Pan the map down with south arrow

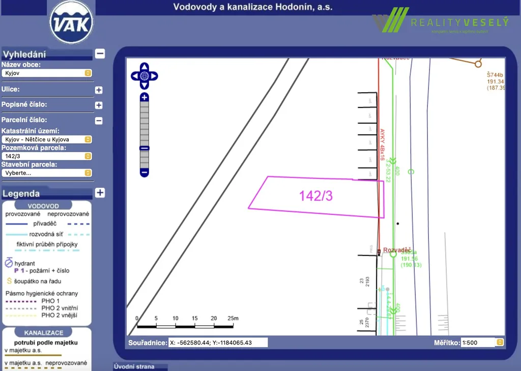[x=144, y=86]
